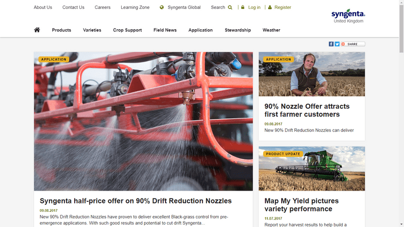Click the 09.08.2017 date under Nozzle Offer
Screen dimensions: 404x227
[273, 124]
